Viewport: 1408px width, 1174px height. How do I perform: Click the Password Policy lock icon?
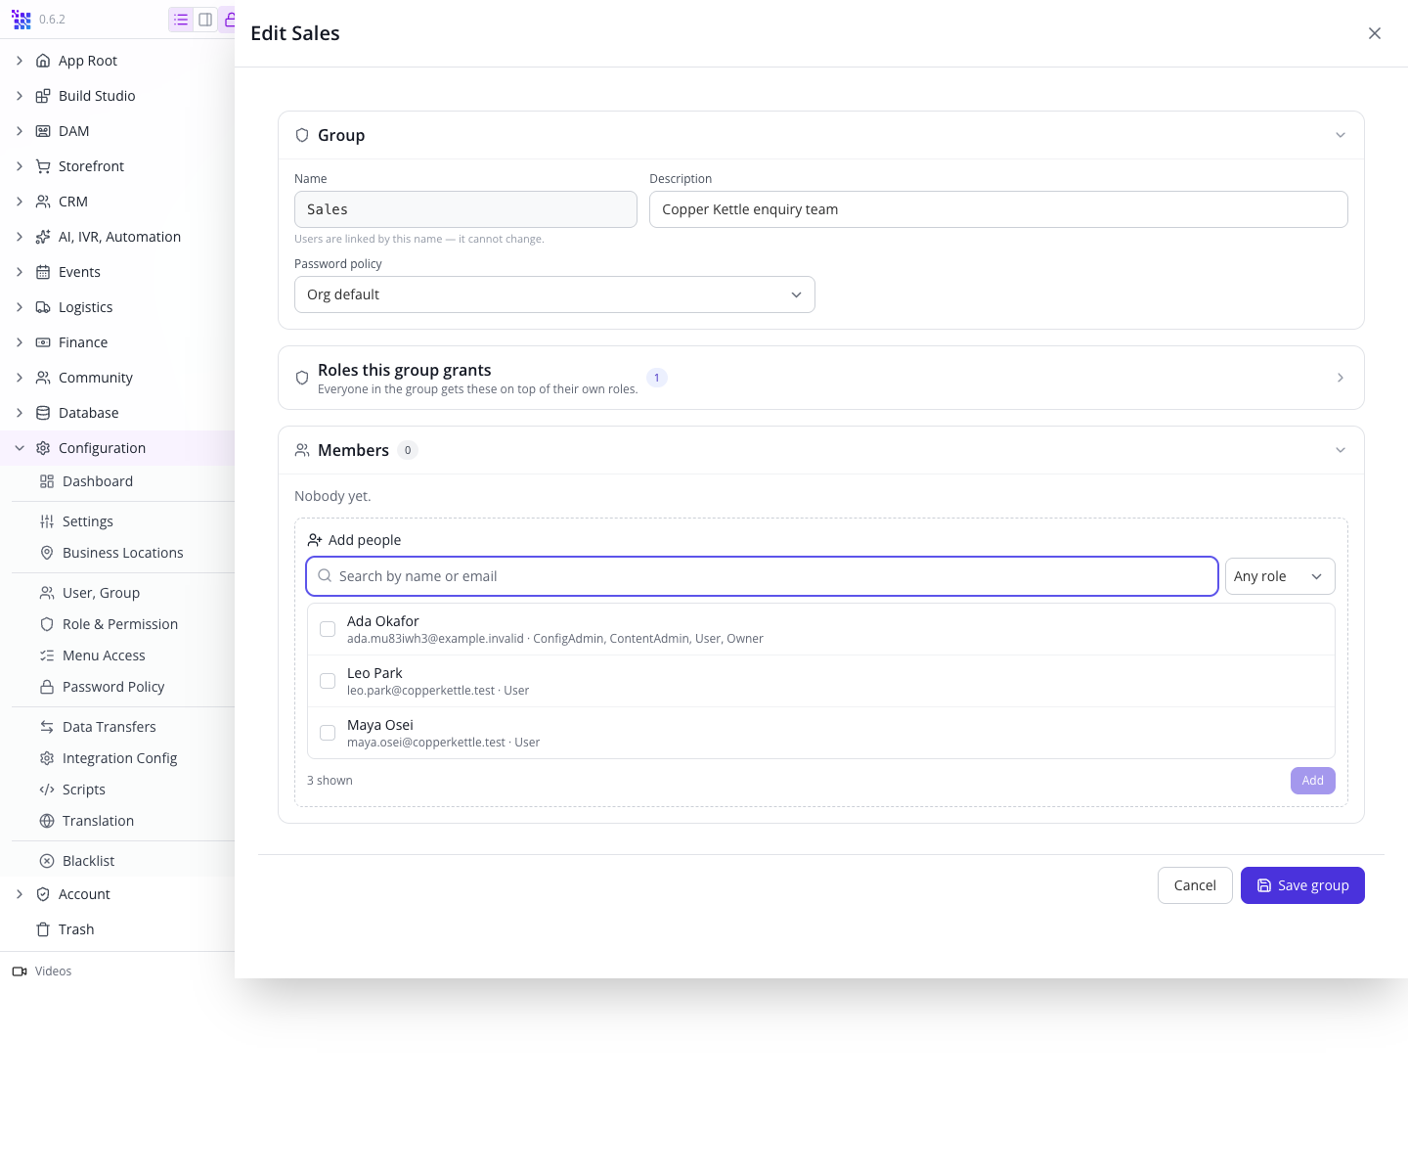click(x=47, y=687)
